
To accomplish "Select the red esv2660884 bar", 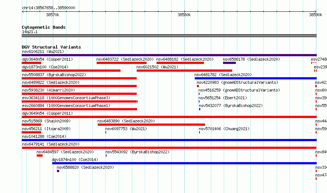I will (x=79, y=109).
